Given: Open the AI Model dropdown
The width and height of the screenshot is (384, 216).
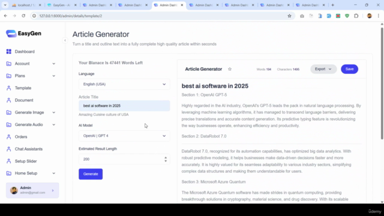Looking at the screenshot, I should [124, 136].
